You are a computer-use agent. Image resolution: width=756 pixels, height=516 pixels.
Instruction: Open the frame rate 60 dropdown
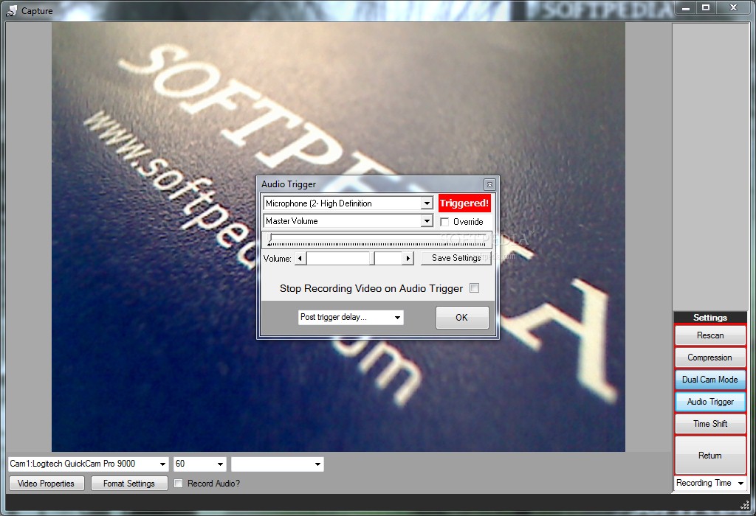coord(199,464)
